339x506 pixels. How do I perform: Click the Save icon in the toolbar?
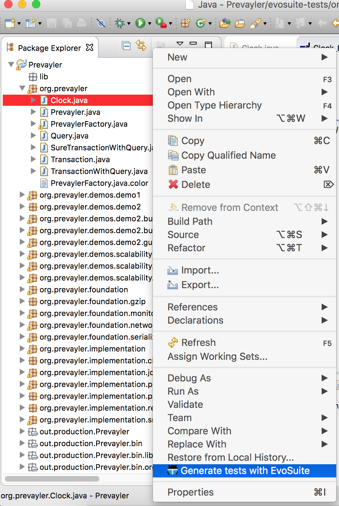point(51,23)
